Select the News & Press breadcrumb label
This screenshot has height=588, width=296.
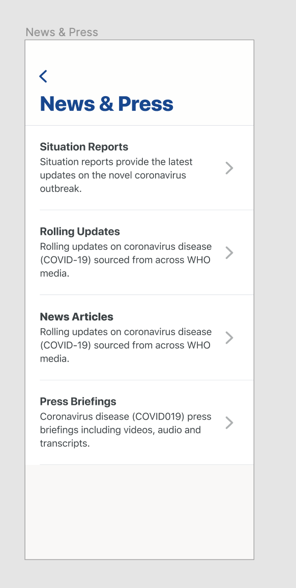[x=62, y=32]
